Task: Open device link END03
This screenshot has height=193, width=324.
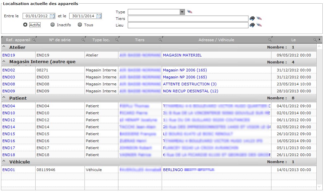Action: click(9, 77)
